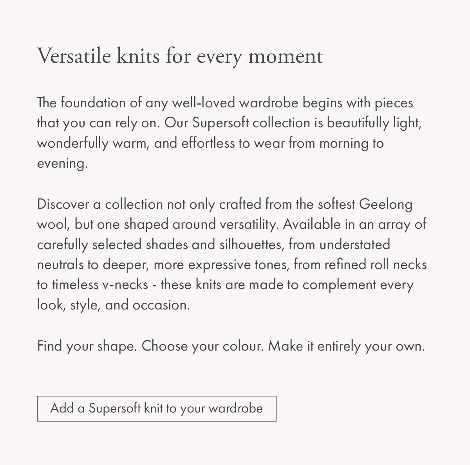The width and height of the screenshot is (470, 465).
Task: Click the phrase 'timeless v-necks' in the text
Action: (x=100, y=284)
